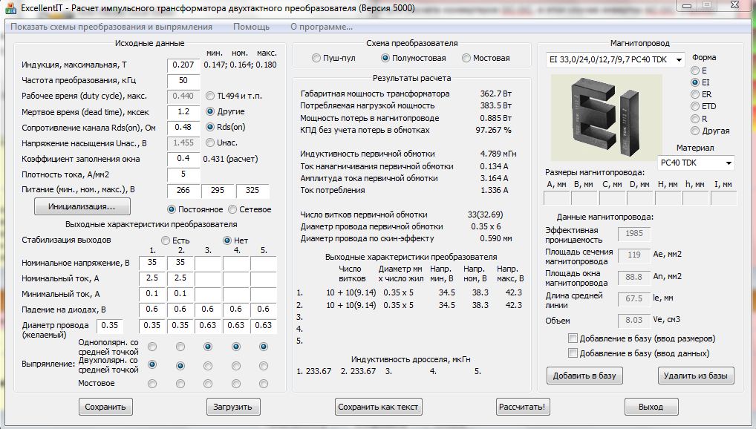Choose the ETD core shape option
The height and width of the screenshot is (429, 756).
pos(695,106)
